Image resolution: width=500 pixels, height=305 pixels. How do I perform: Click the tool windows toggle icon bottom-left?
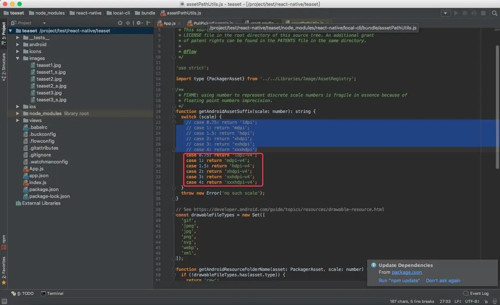[x=4, y=301]
